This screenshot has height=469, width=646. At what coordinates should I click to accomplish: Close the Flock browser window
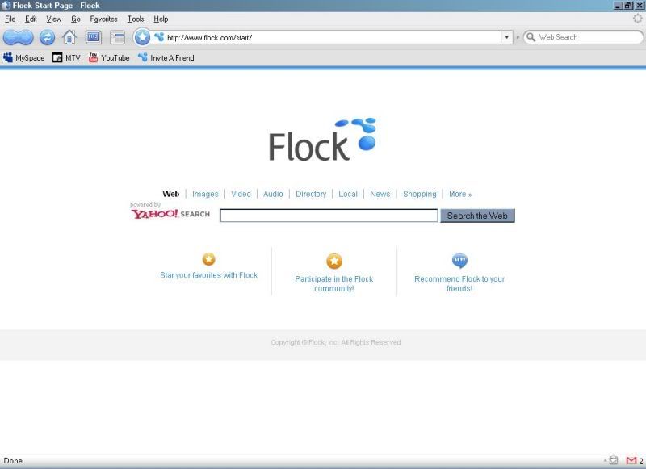coord(639,6)
